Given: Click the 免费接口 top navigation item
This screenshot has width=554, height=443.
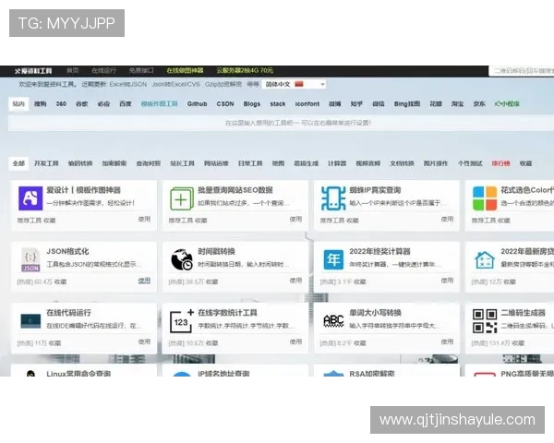Looking at the screenshot, I should tap(141, 71).
